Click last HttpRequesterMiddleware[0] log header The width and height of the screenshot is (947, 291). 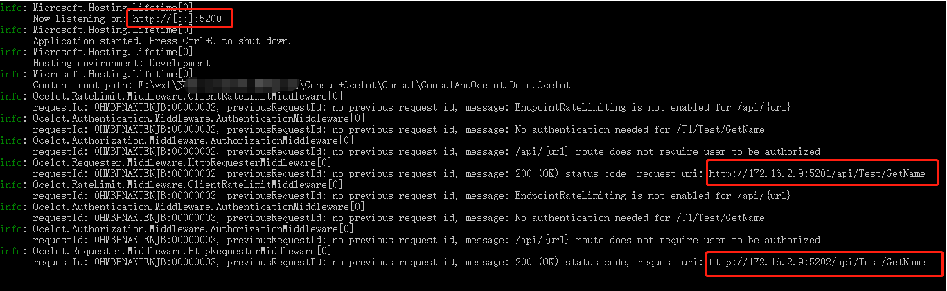pyautogui.click(x=182, y=251)
